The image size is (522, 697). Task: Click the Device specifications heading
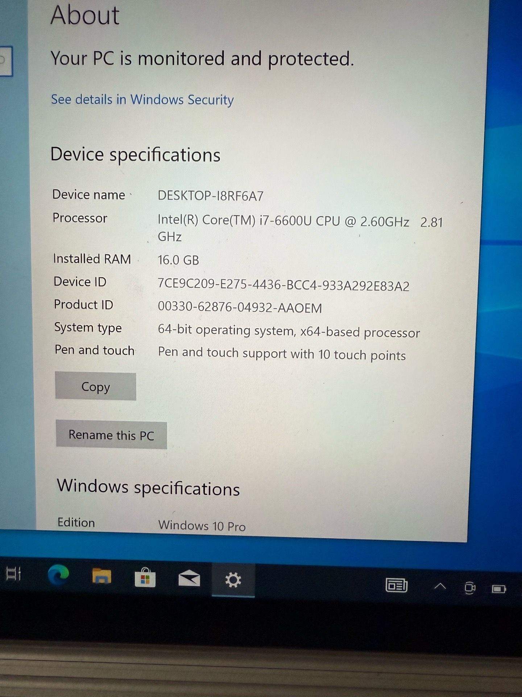coord(136,155)
